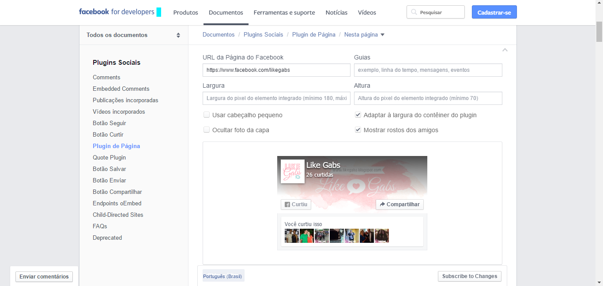Image resolution: width=603 pixels, height=286 pixels.
Task: Open Botão Curtir in sidebar
Action: [x=108, y=134]
